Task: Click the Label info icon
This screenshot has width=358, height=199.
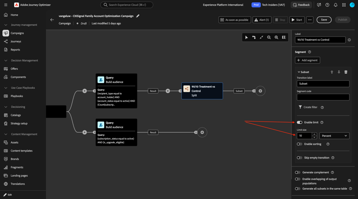Action: (x=349, y=40)
